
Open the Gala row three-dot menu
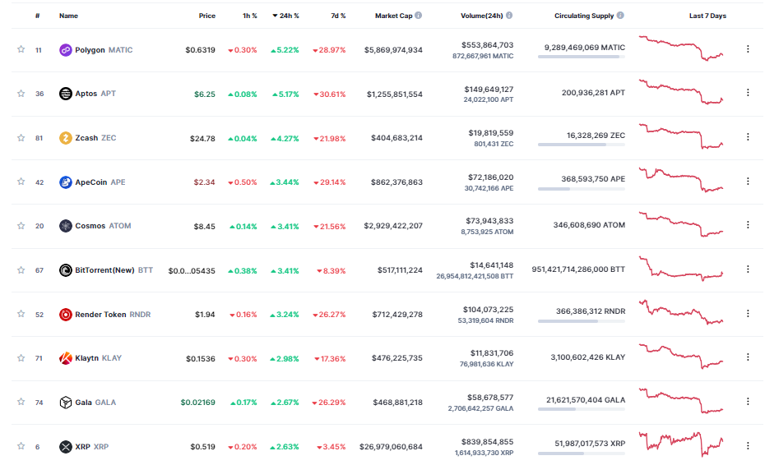coord(748,401)
